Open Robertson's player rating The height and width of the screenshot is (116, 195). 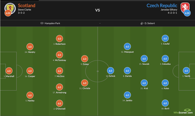point(59,39)
